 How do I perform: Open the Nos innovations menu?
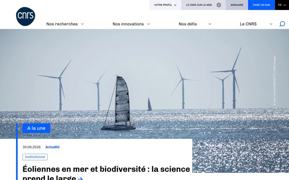[x=128, y=24]
